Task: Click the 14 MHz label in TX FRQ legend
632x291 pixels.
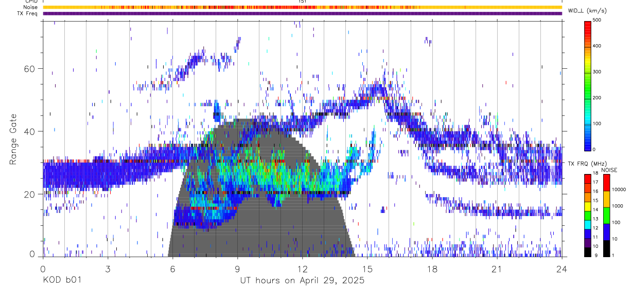Action: tap(595, 209)
